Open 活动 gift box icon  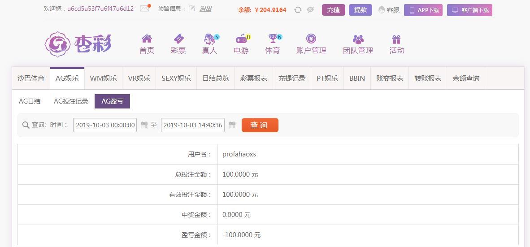point(396,39)
